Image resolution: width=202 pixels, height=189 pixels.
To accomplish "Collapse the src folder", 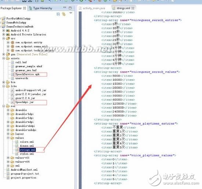I will pos(4,39).
